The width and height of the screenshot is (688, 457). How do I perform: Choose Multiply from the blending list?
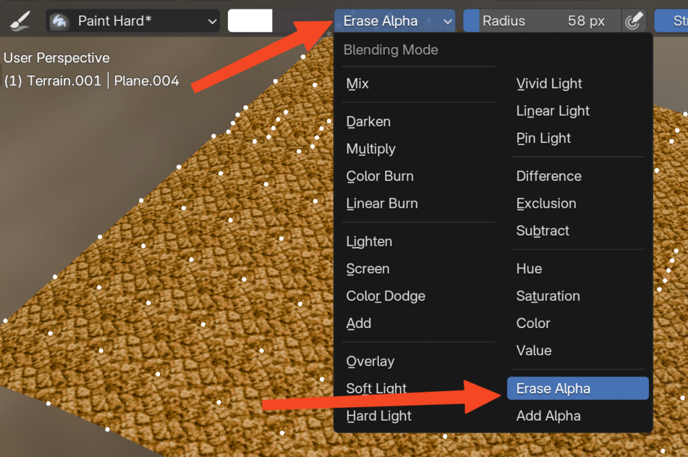pyautogui.click(x=371, y=149)
